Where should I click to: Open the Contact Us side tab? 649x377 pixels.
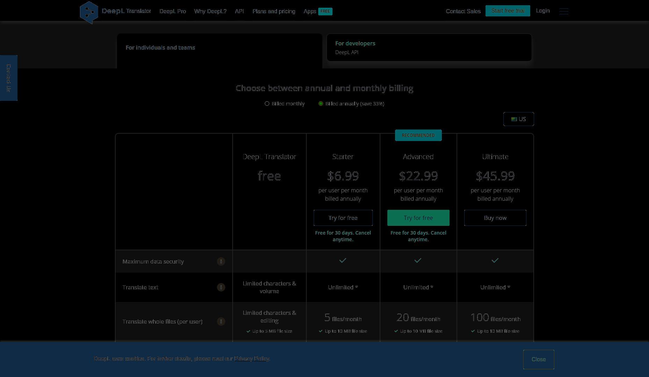tap(8, 78)
